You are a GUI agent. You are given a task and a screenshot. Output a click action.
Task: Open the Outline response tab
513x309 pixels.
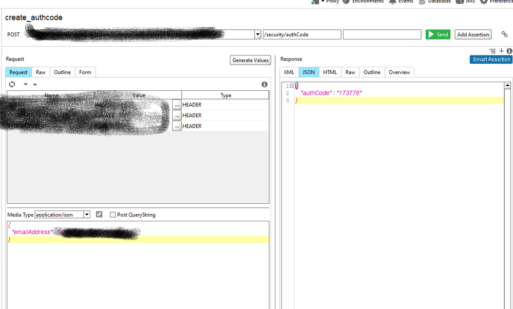372,72
